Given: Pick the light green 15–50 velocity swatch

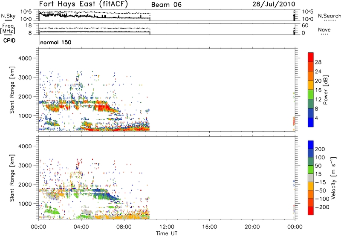Looking at the screenshot, I should [x=311, y=170].
